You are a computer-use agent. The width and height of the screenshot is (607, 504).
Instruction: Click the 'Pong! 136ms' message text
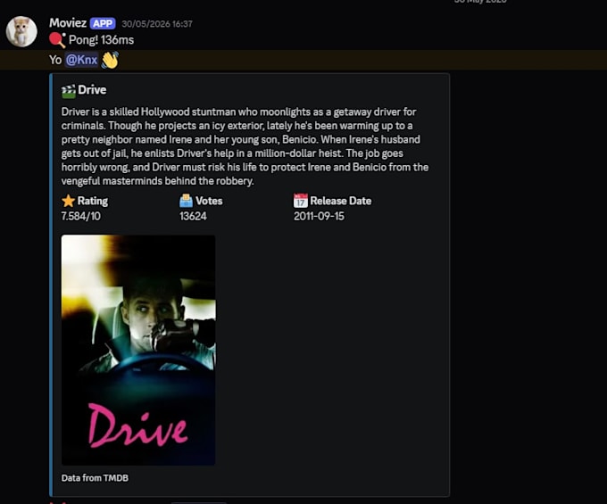coord(102,40)
